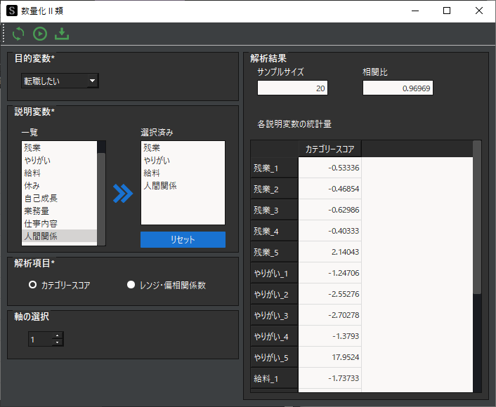
Task: Select 仕事内容 in the 一覧 list
Action: pyautogui.click(x=59, y=223)
